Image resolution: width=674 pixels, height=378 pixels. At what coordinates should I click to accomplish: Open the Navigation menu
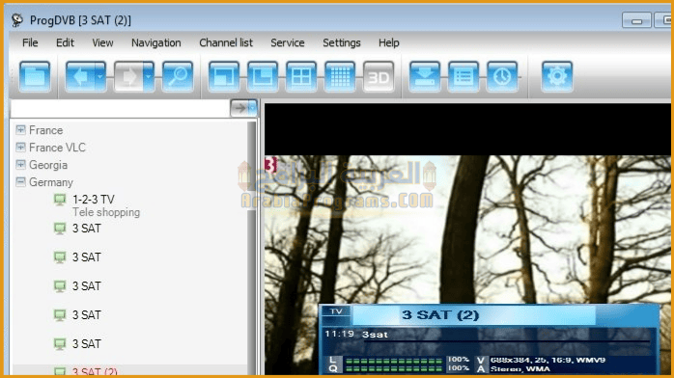point(156,42)
